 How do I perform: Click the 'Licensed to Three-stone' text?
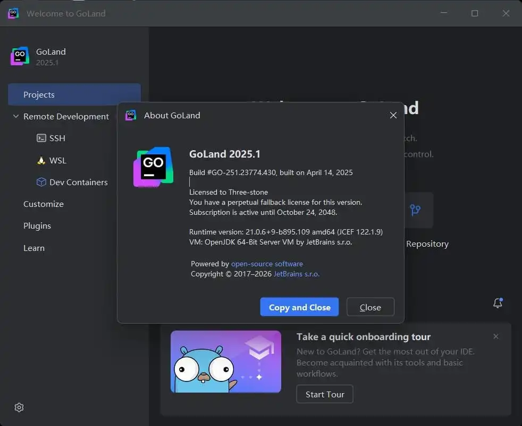(229, 192)
